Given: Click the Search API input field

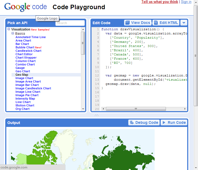Looking at the screenshot, I should (x=70, y=23).
